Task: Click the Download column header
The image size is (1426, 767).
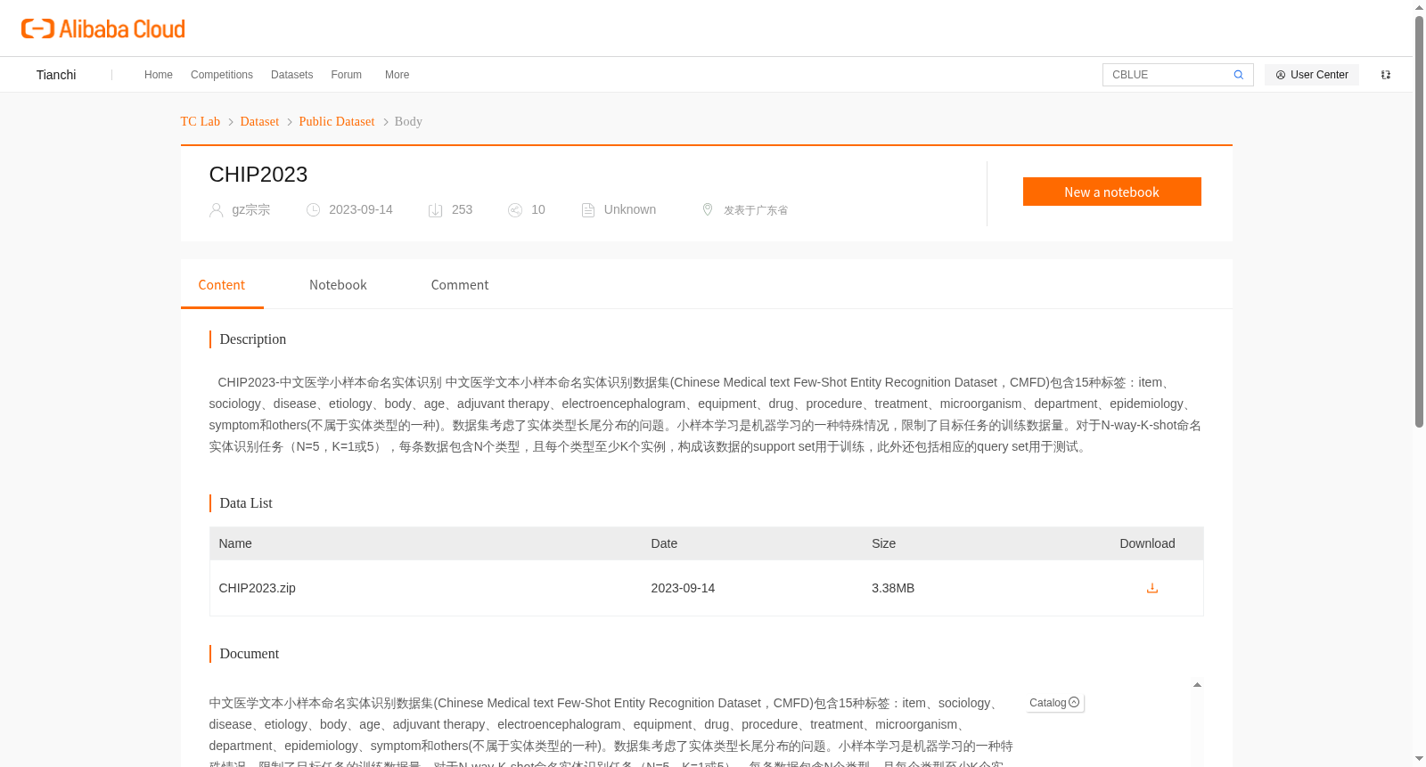Action: point(1147,543)
